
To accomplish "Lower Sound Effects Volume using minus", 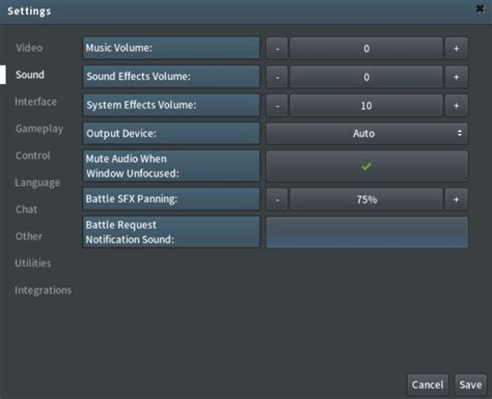I will 277,77.
